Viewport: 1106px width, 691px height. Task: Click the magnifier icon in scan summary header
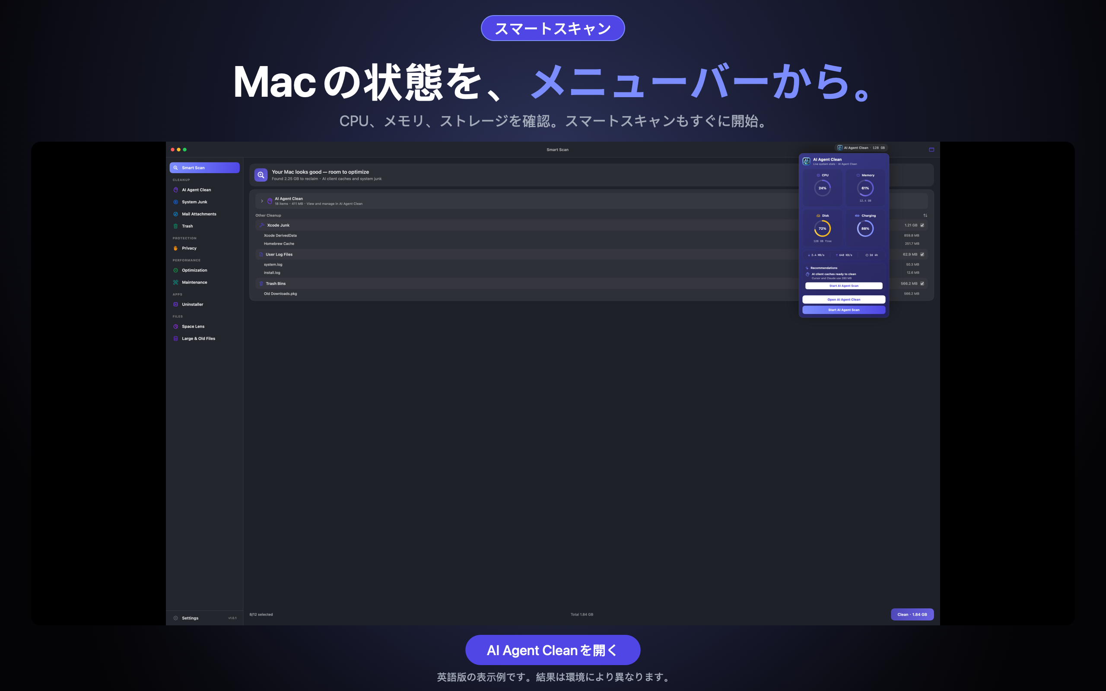(261, 174)
